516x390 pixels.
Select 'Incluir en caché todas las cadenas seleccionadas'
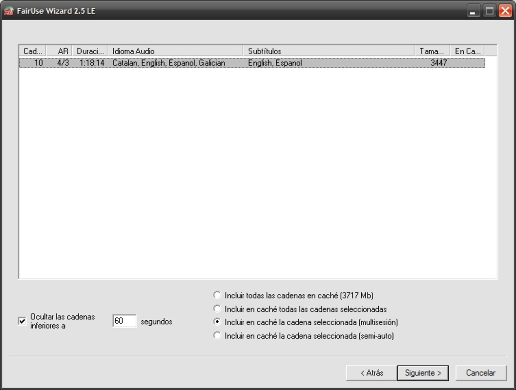click(x=217, y=309)
